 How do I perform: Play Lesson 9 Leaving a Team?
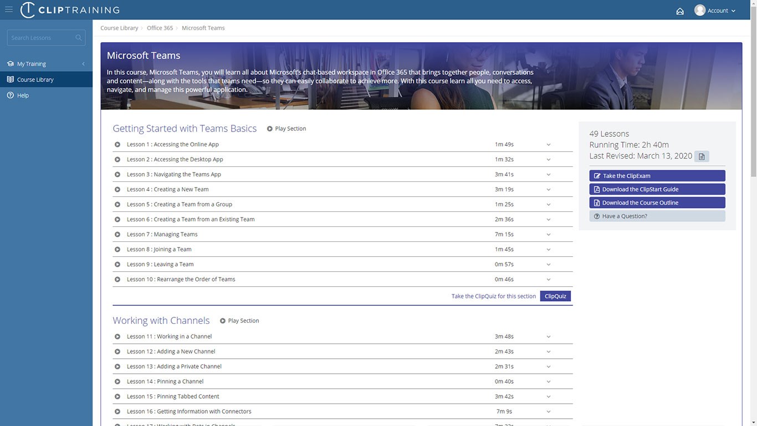point(117,264)
